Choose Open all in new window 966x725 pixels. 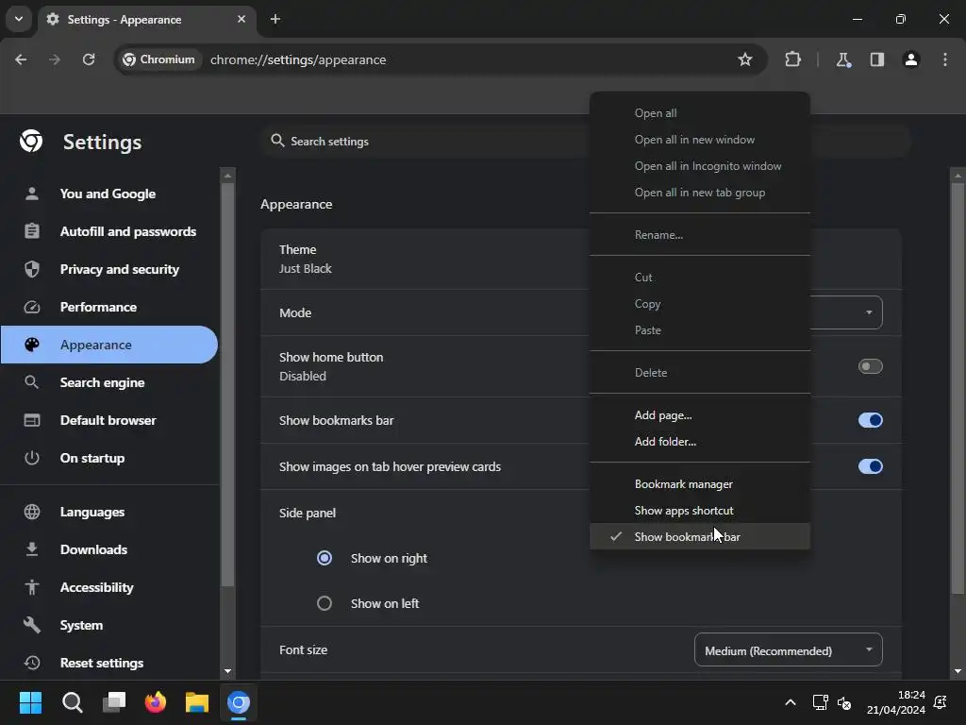tap(700, 140)
